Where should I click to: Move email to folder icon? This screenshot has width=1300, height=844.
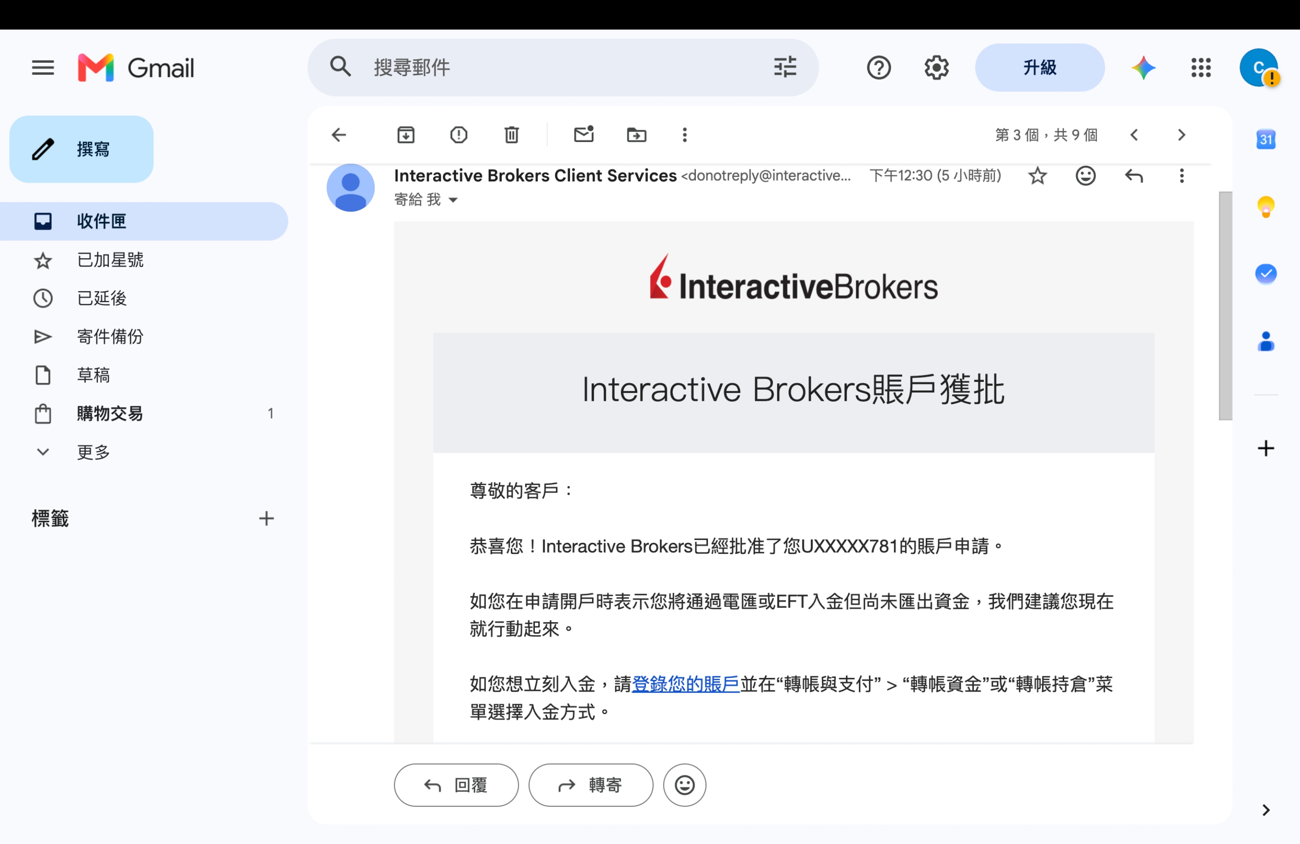(x=636, y=135)
